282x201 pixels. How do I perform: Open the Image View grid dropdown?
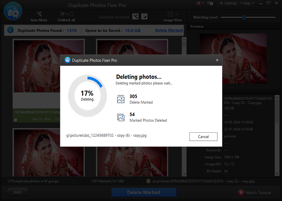pos(172,16)
